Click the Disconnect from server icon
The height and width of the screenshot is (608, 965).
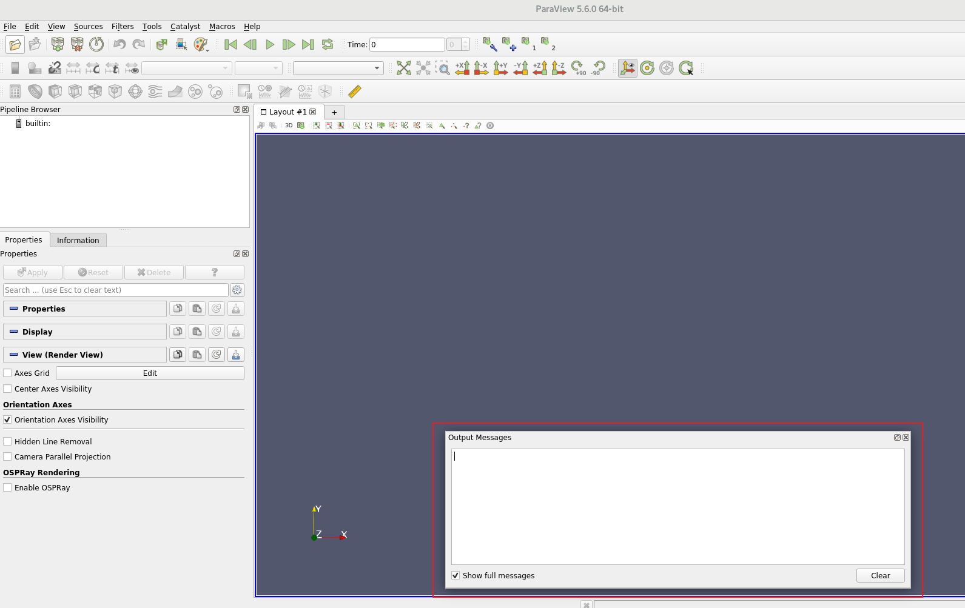[x=77, y=44]
